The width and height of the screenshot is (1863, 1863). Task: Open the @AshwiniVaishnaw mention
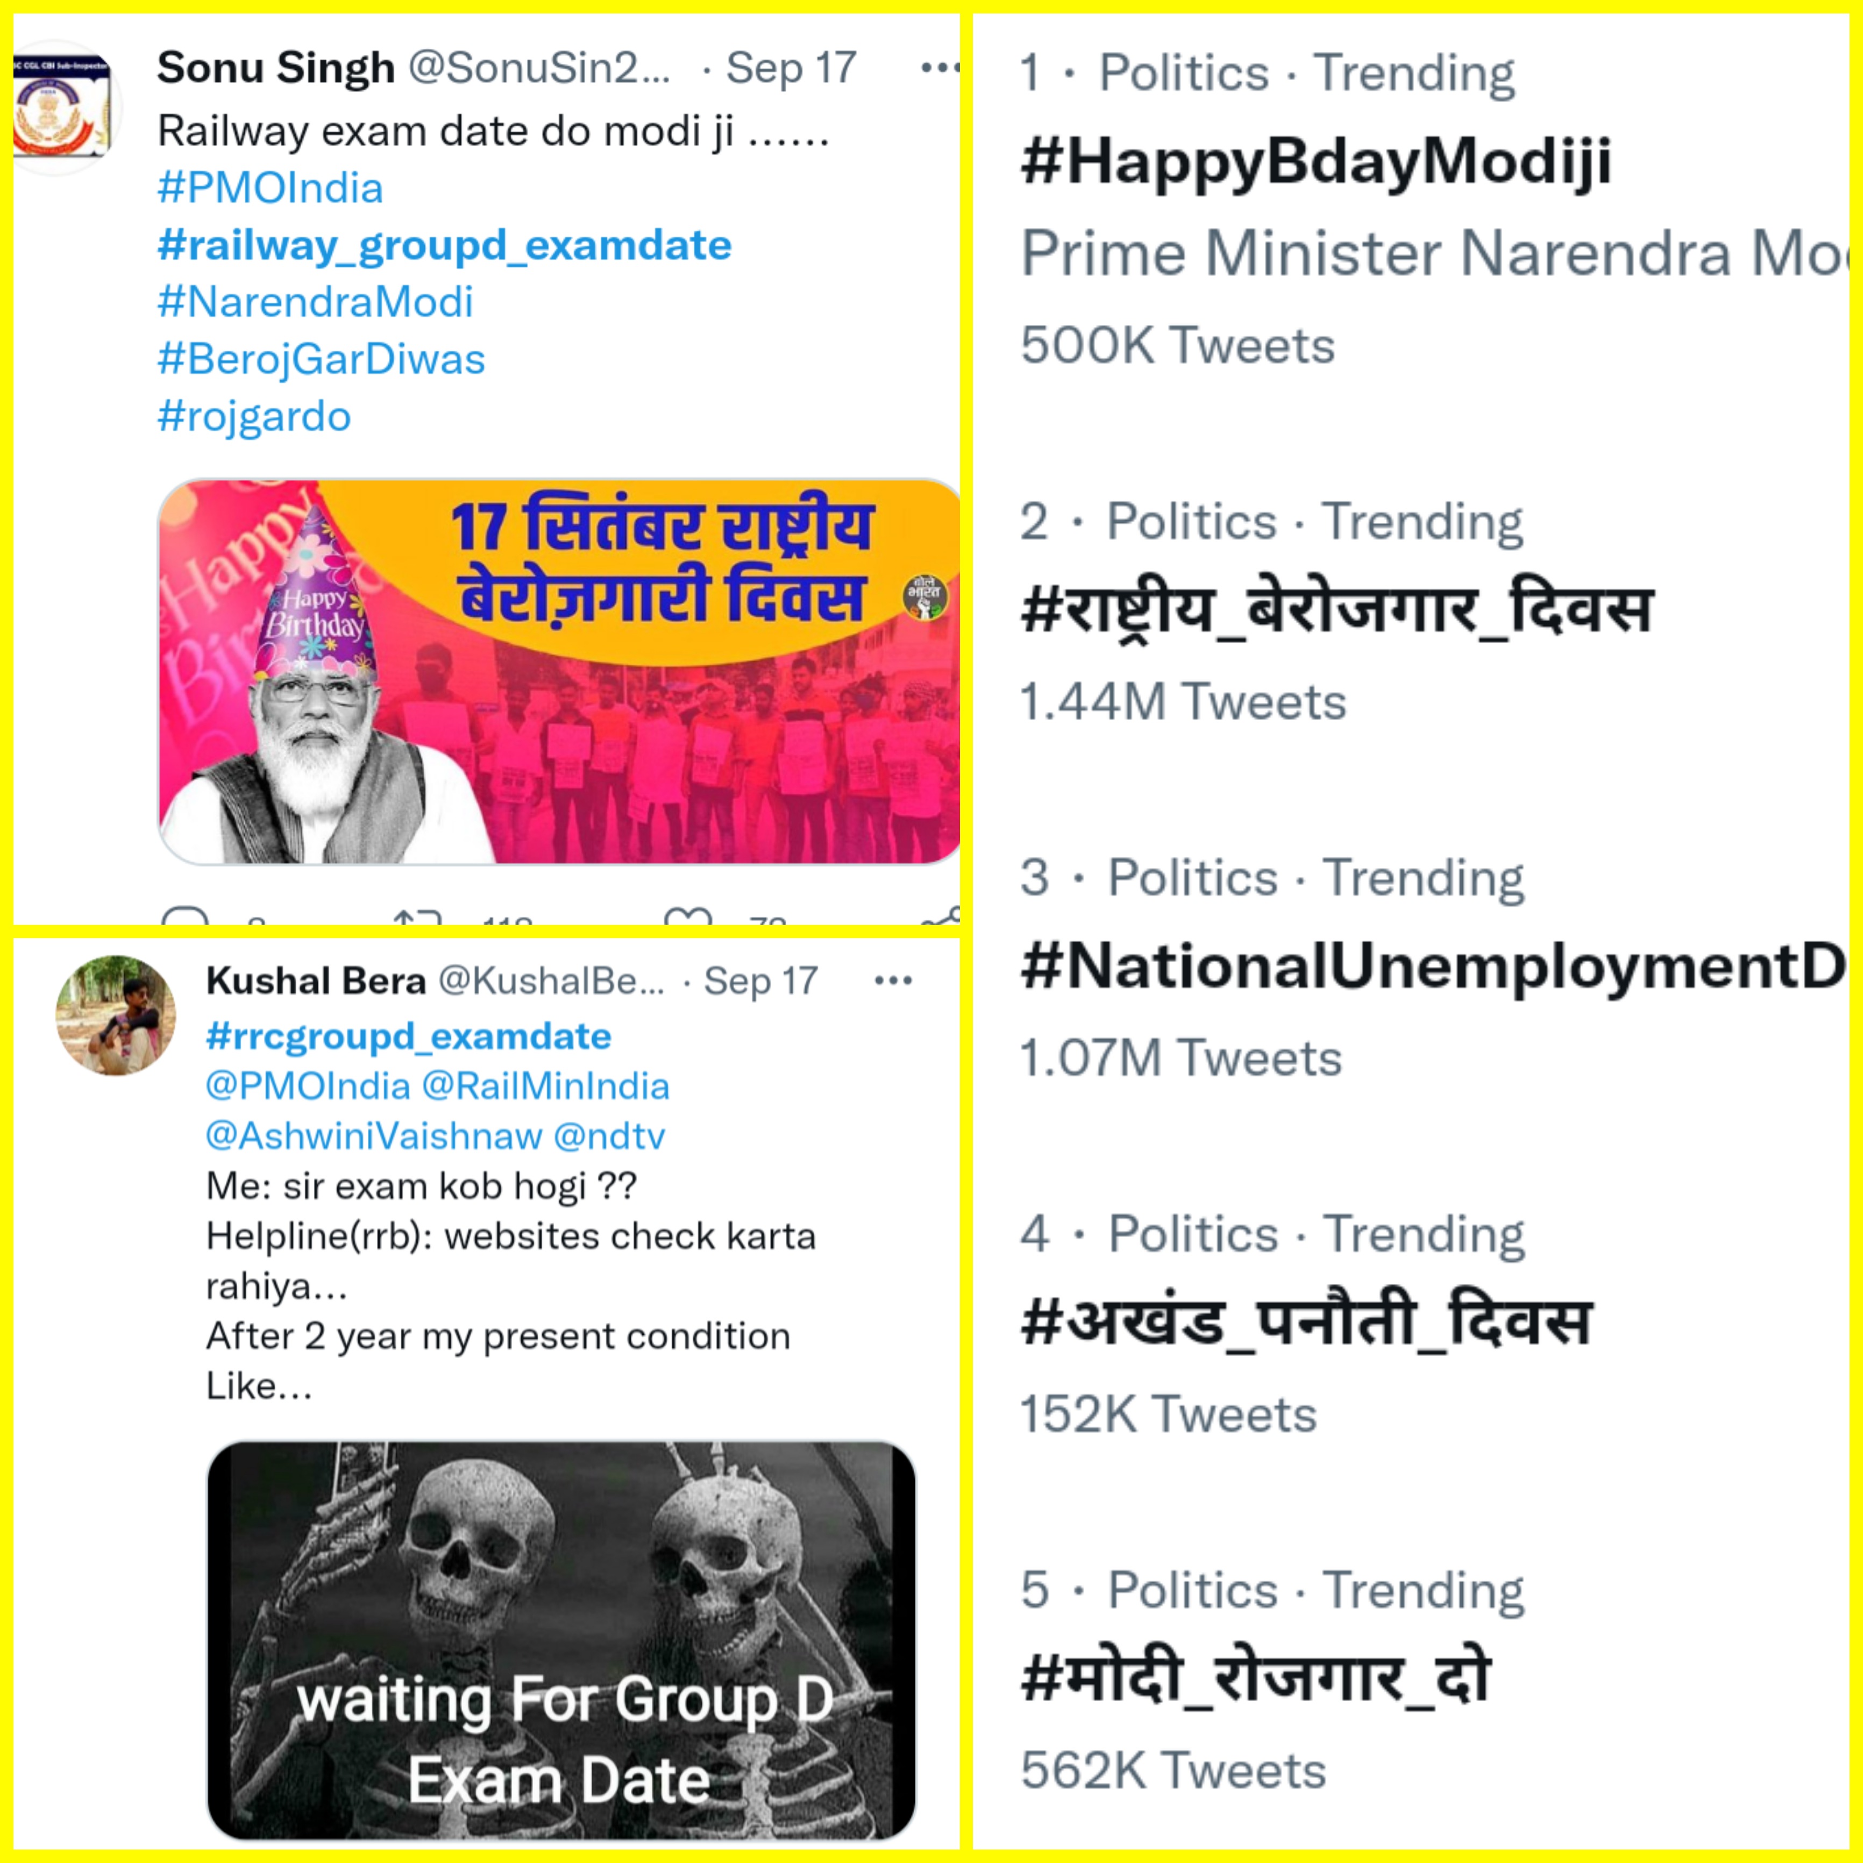tap(374, 1136)
